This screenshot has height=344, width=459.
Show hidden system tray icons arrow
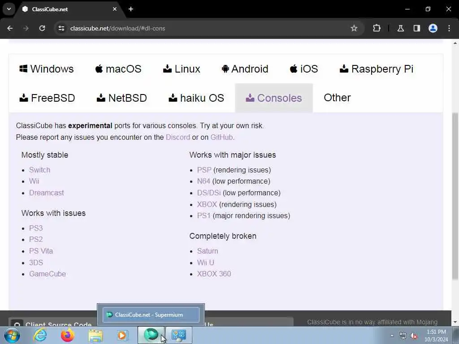(x=392, y=335)
